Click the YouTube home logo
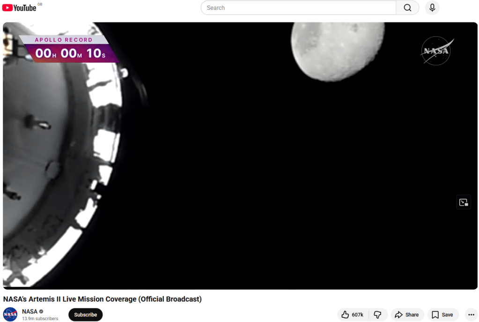This screenshot has height=322, width=479. click(x=19, y=7)
